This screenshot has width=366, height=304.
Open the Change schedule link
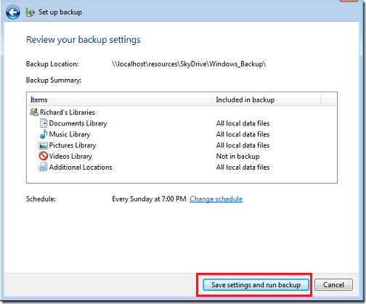pyautogui.click(x=216, y=199)
